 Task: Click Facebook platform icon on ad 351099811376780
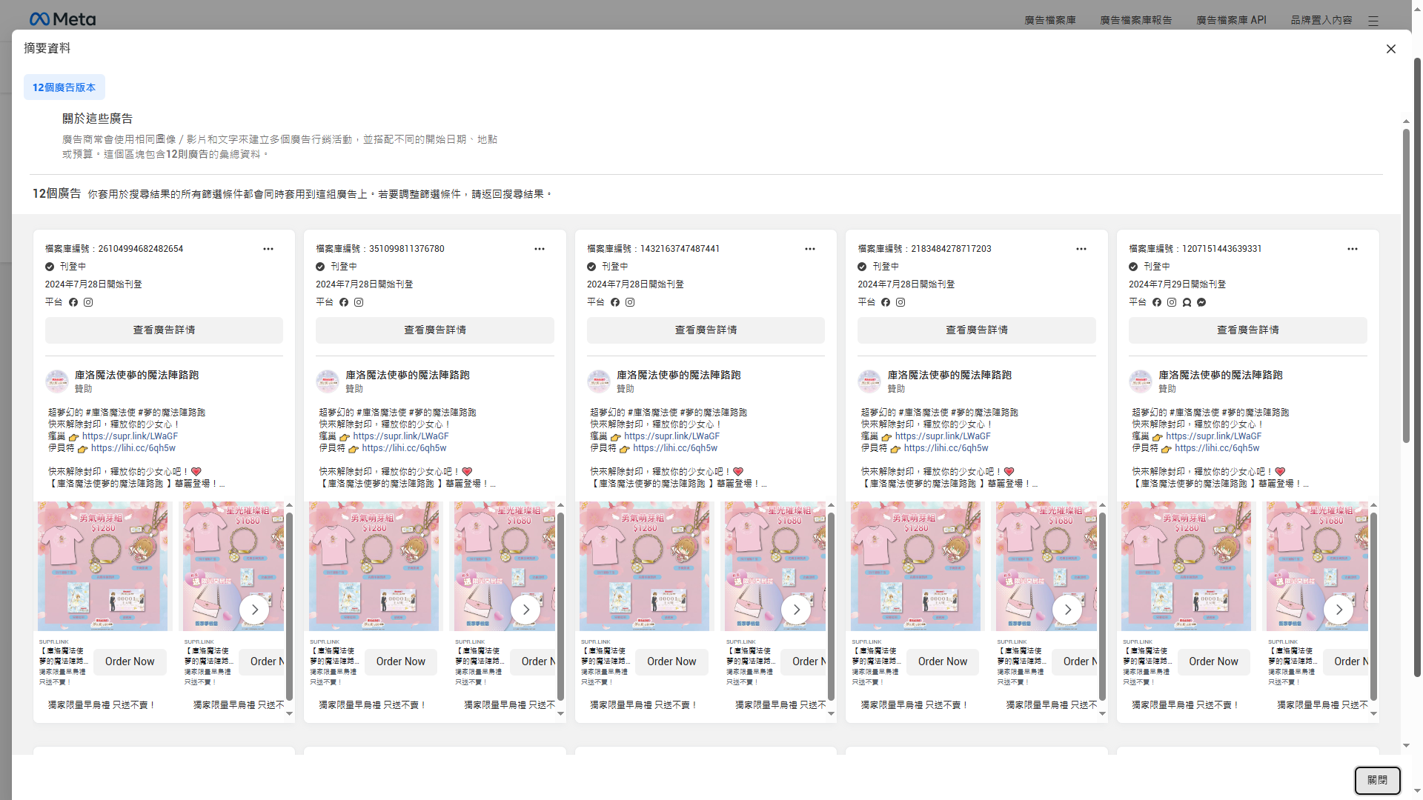pyautogui.click(x=344, y=302)
